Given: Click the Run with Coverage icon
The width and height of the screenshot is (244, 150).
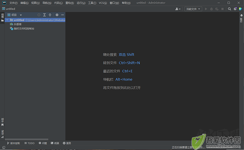Looking at the screenshot, I should click(217, 9).
